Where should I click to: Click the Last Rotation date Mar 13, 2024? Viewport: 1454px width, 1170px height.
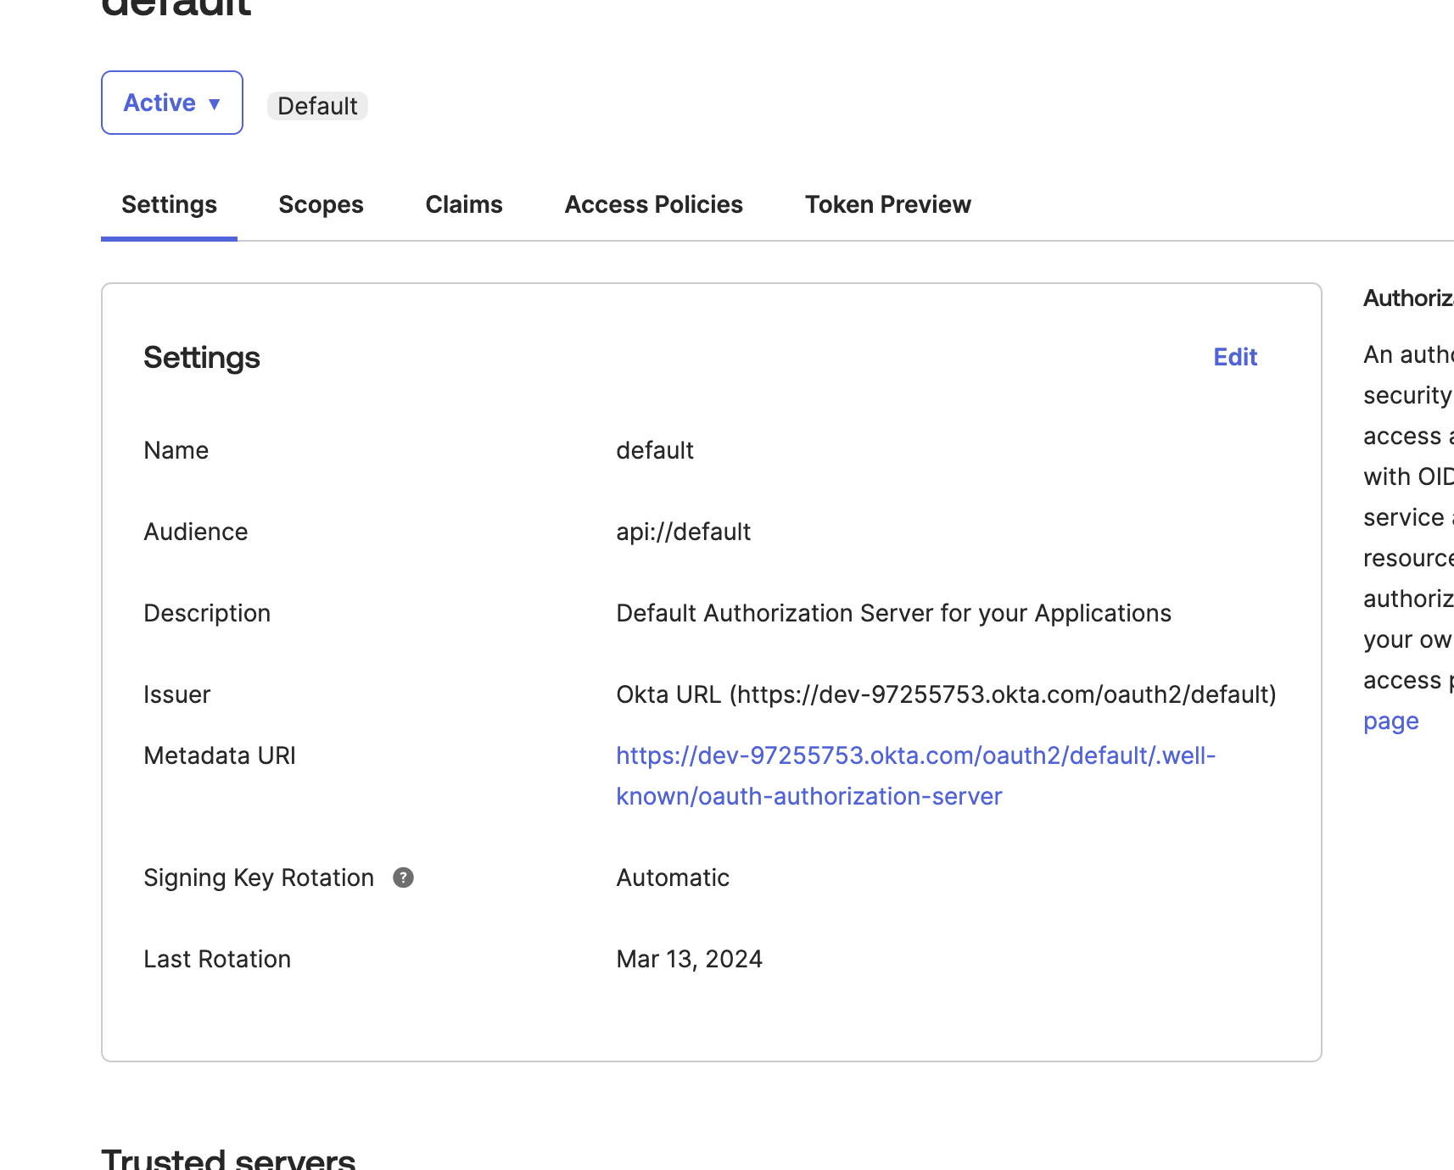click(689, 959)
